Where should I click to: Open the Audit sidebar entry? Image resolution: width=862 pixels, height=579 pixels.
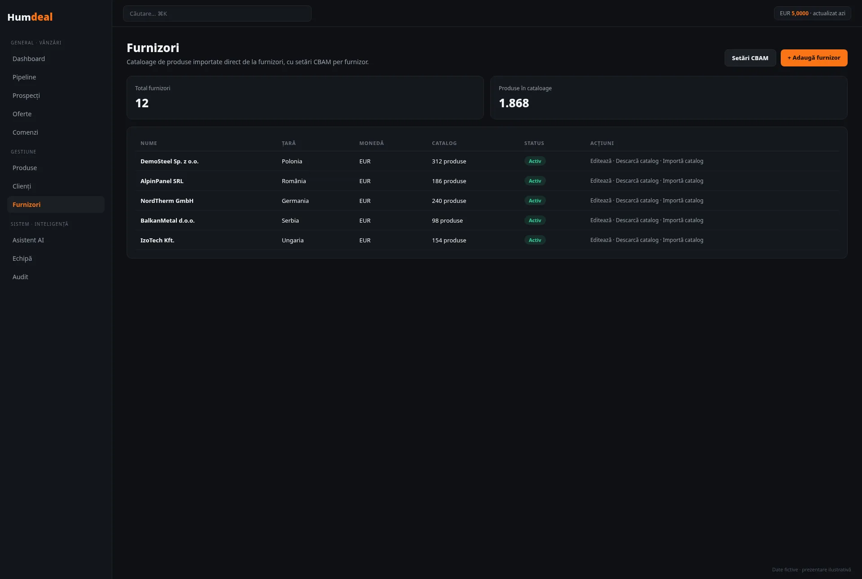coord(56,277)
